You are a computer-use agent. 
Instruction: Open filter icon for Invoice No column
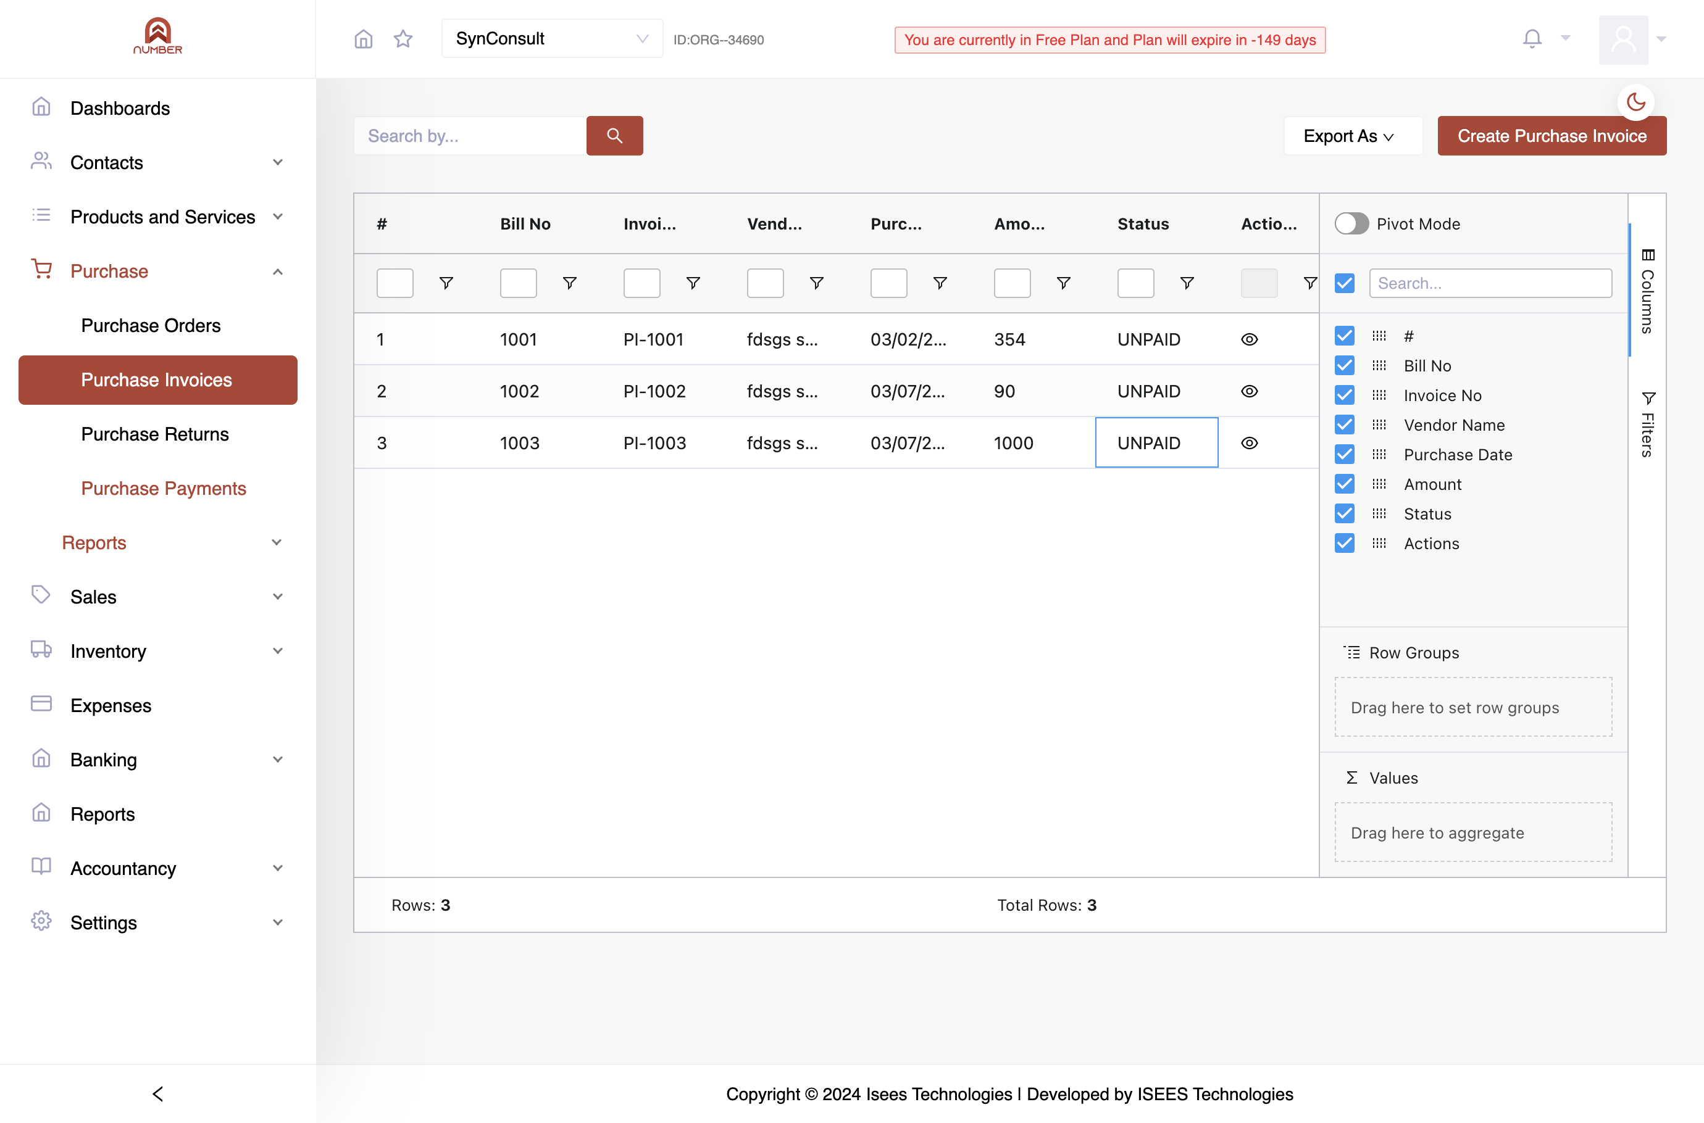click(x=693, y=283)
